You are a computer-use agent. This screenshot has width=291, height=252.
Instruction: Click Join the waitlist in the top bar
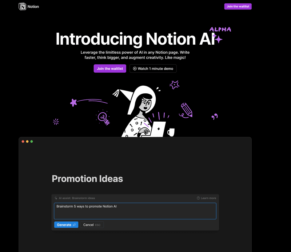(238, 6)
